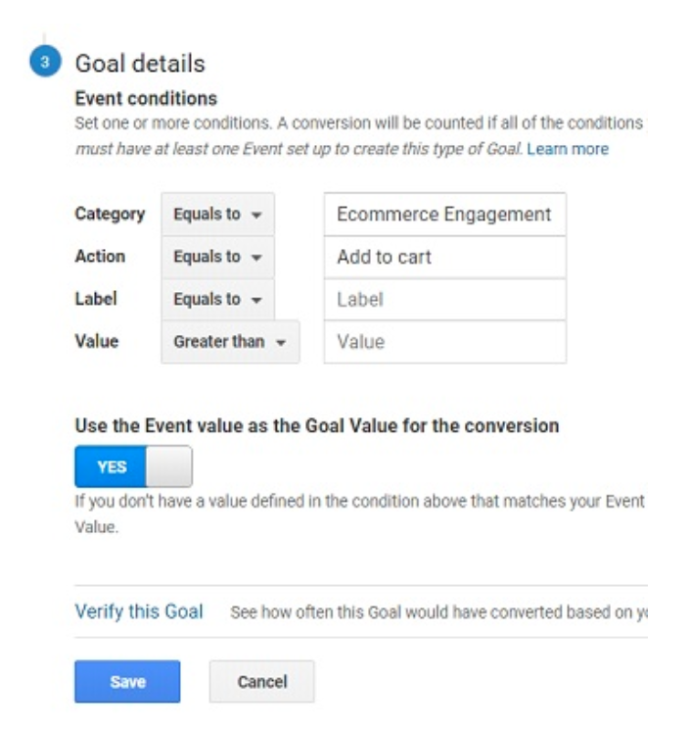Expand the Label 'Equals to' dropdown
The width and height of the screenshot is (691, 731).
pos(217,300)
